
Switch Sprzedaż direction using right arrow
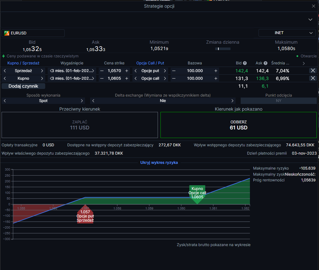click(42, 71)
